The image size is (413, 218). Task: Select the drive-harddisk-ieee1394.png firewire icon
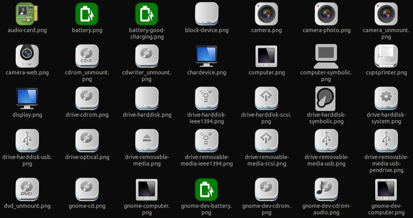[x=207, y=98]
